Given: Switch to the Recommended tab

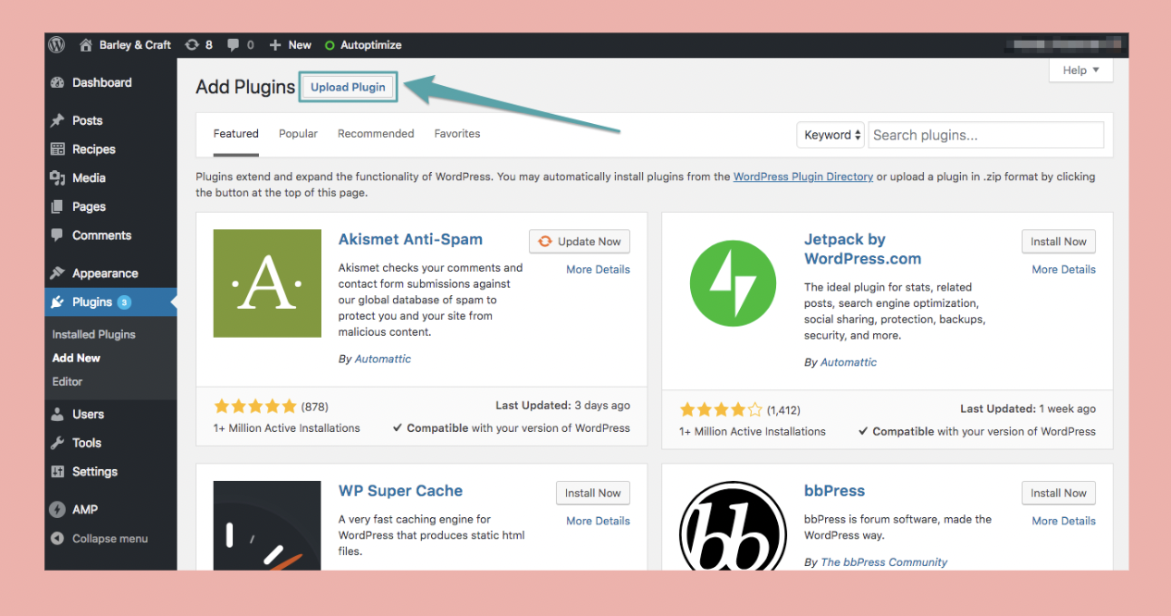Looking at the screenshot, I should tap(376, 134).
